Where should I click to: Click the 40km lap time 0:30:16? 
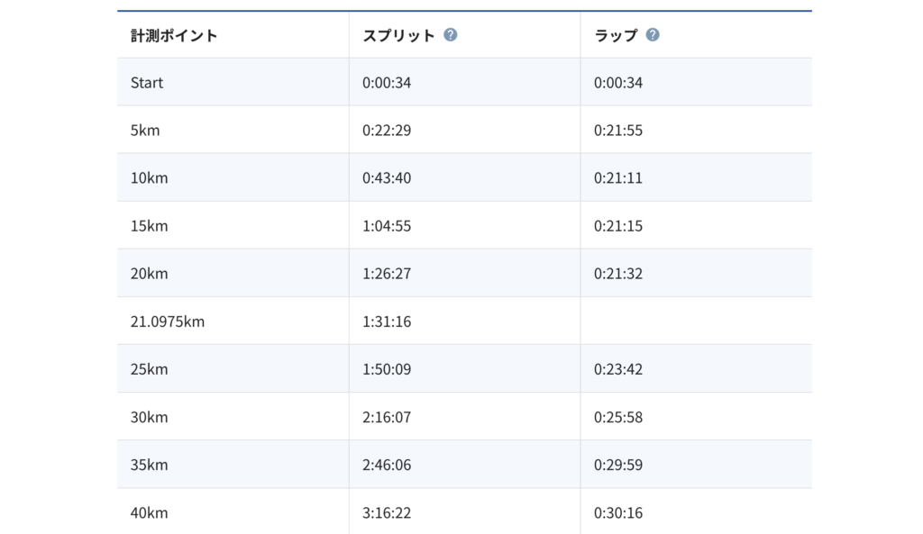pos(618,513)
